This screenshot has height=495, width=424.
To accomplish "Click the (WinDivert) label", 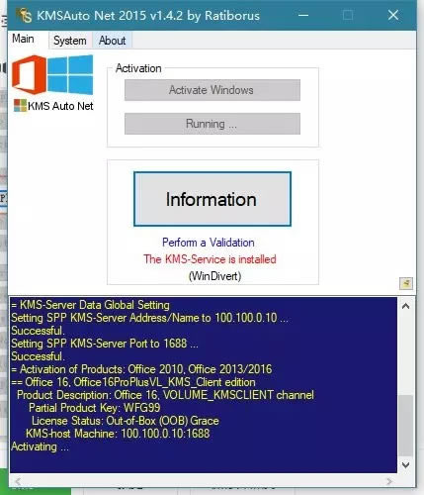I will coord(214,276).
